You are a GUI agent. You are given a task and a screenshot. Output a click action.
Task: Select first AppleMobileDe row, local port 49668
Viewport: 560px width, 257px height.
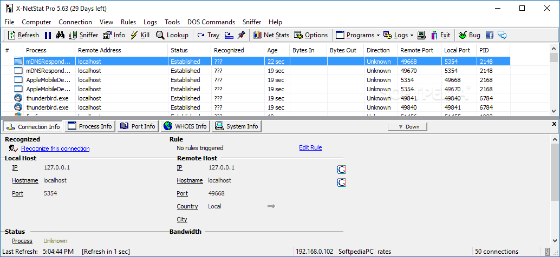255,80
